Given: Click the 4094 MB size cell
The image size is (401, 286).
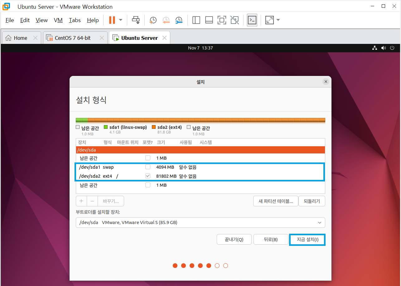Looking at the screenshot, I should [165, 167].
